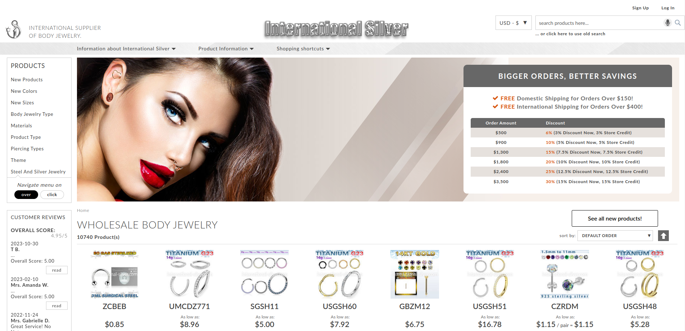Expand the Shopping shortcuts menu
Screen dimensions: 685x331
tap(303, 49)
